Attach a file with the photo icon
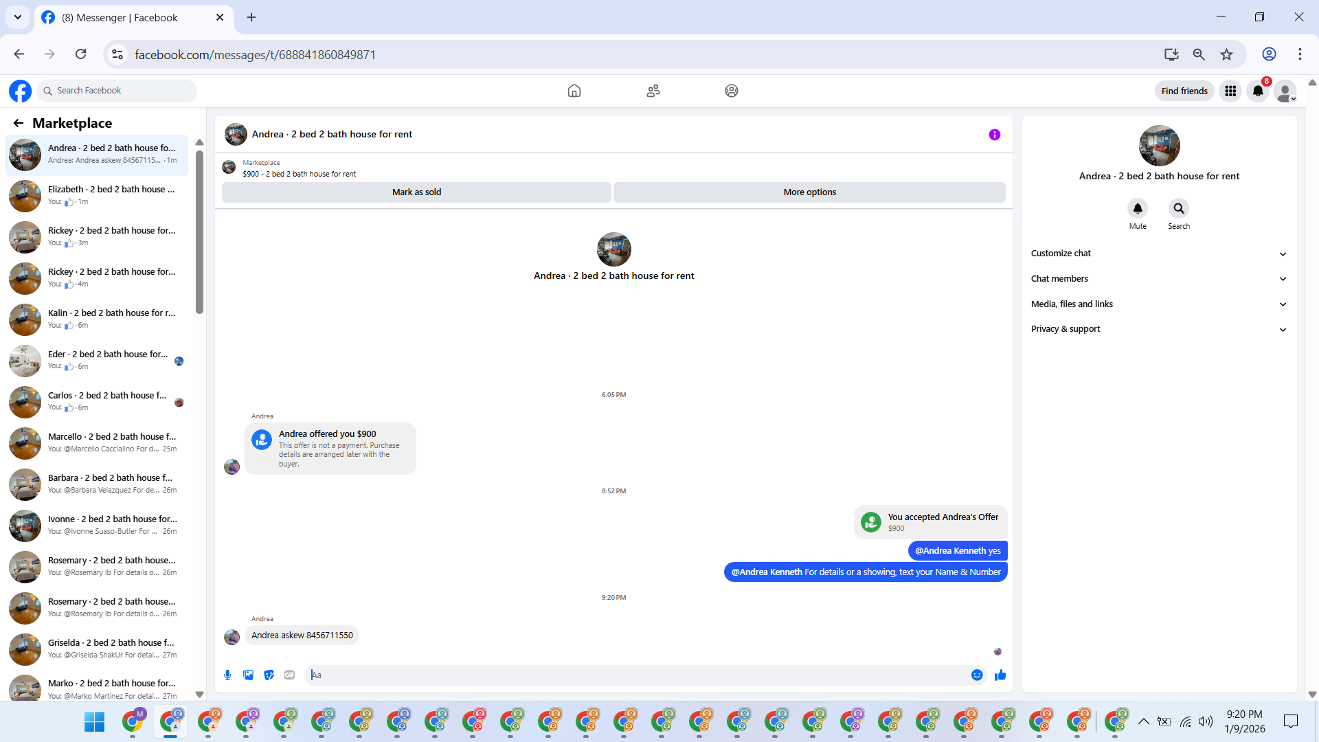 (x=248, y=675)
